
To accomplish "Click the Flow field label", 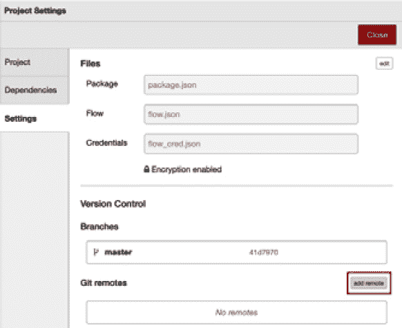I will click(x=95, y=113).
